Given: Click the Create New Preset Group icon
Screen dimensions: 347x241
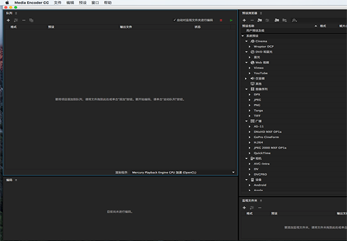Looking at the screenshot, I should point(259,21).
